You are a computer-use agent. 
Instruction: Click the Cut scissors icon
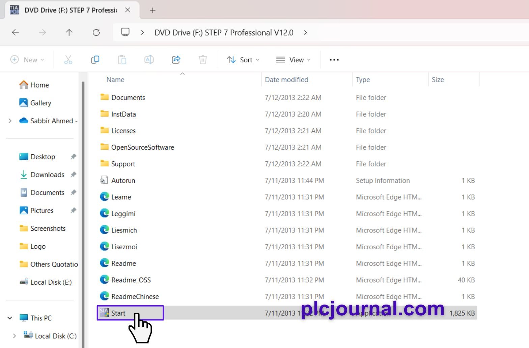(x=68, y=60)
